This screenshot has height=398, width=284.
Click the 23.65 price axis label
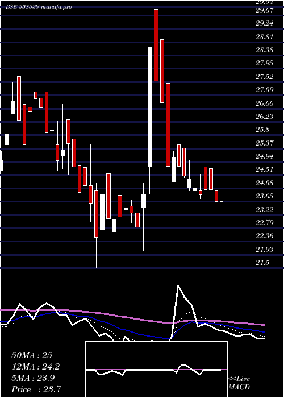265,196
